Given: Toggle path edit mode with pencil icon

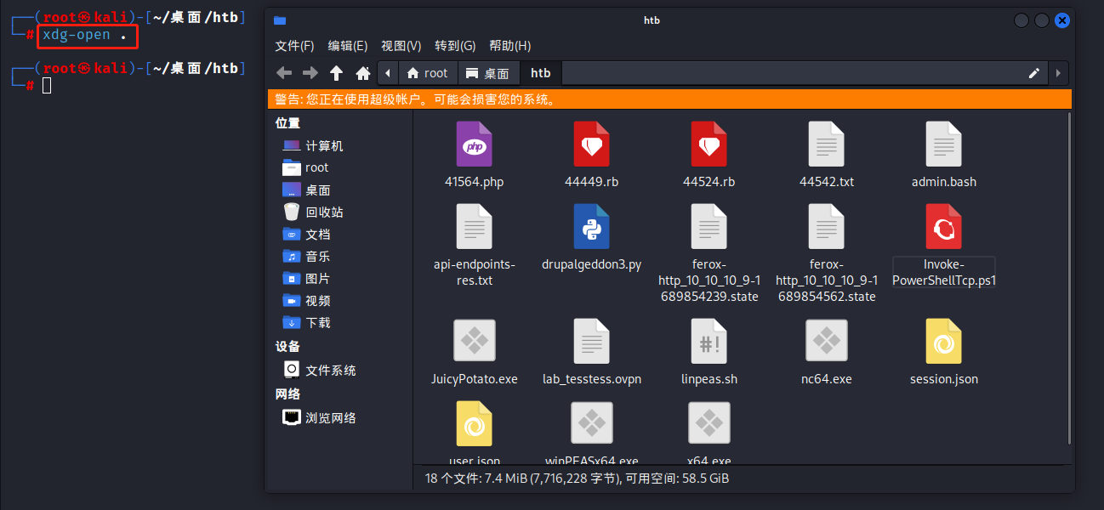Looking at the screenshot, I should coord(1034,73).
